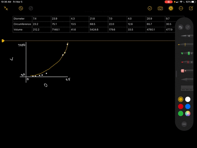Choose the blue color swatch
This screenshot has height=148, width=197.
(188, 106)
